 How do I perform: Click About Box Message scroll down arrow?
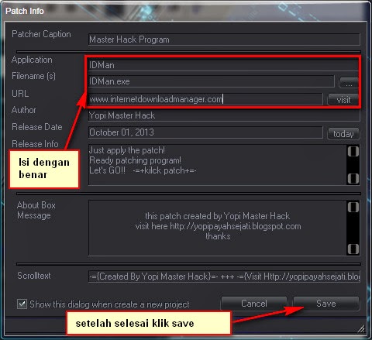pyautogui.click(x=353, y=249)
